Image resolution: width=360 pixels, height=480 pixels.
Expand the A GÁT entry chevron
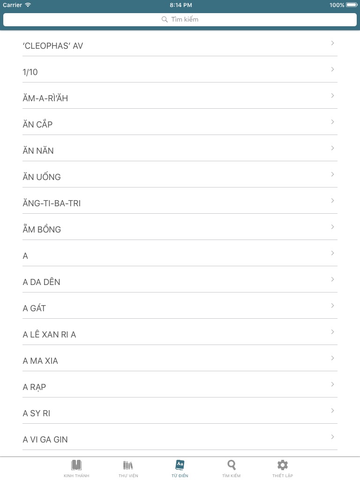(332, 306)
